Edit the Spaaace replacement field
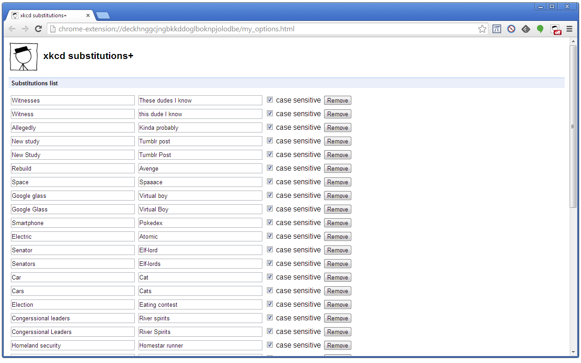Image resolution: width=581 pixels, height=363 pixels. tap(200, 182)
